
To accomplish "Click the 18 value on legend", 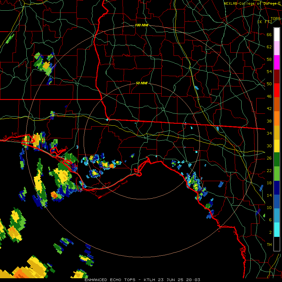I will pyautogui.click(x=269, y=183).
